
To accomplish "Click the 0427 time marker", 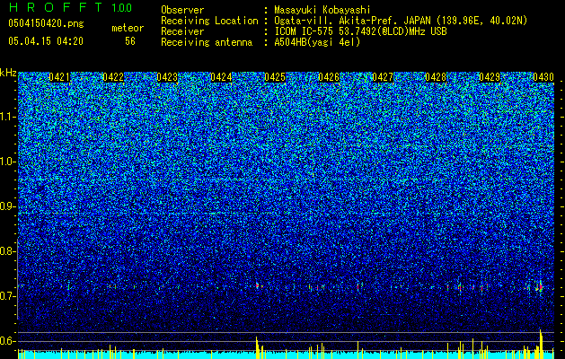I will coord(383,77).
